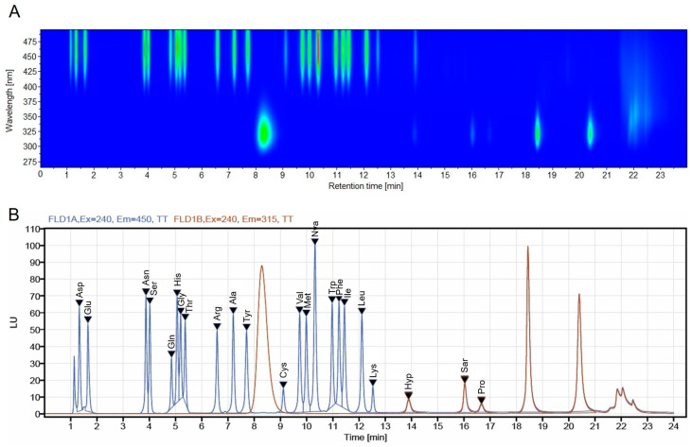Select the Cys peak marker
This screenshot has width=692, height=447.
(x=283, y=385)
